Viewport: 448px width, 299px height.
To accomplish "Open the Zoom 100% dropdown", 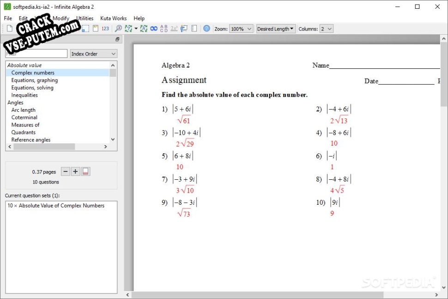I will [241, 29].
